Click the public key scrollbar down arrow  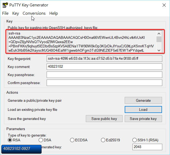coord(159,50)
